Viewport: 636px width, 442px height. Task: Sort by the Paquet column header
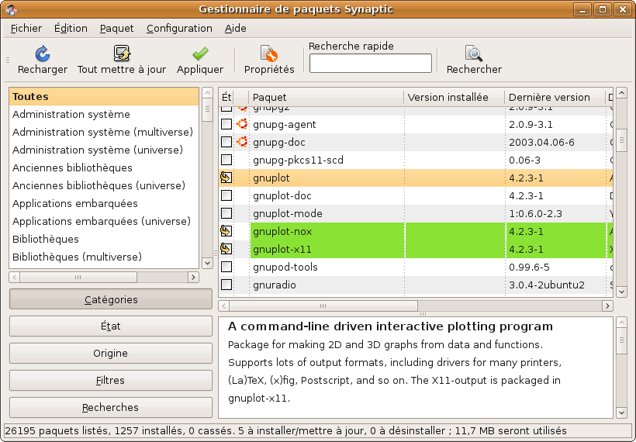pyautogui.click(x=326, y=98)
